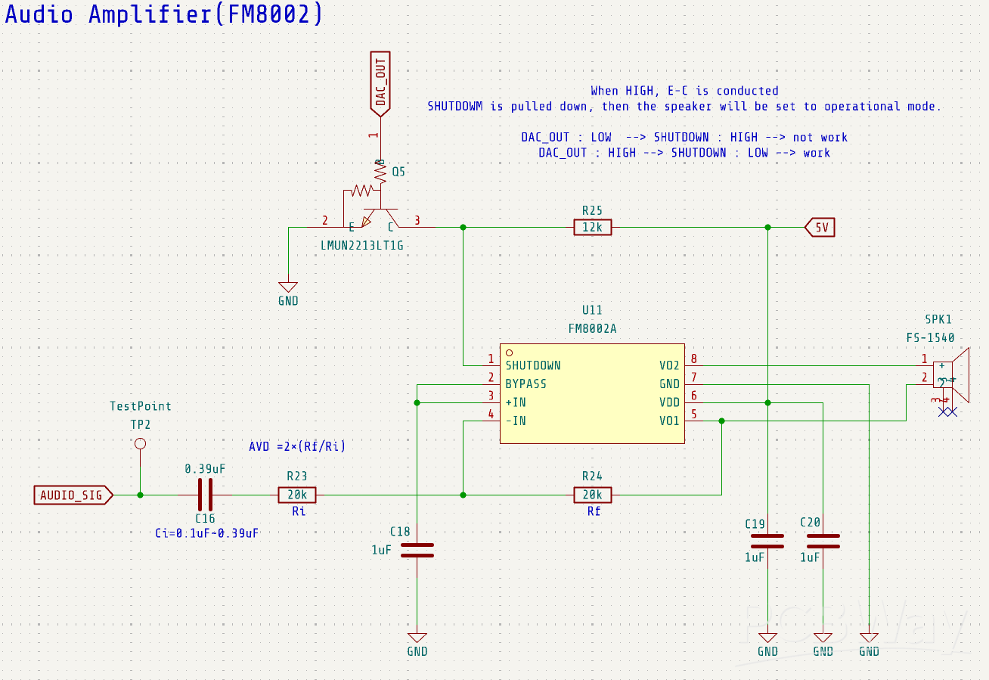Click the AUDIO_SIG input label flag
Image resolution: width=989 pixels, height=680 pixels.
73,495
